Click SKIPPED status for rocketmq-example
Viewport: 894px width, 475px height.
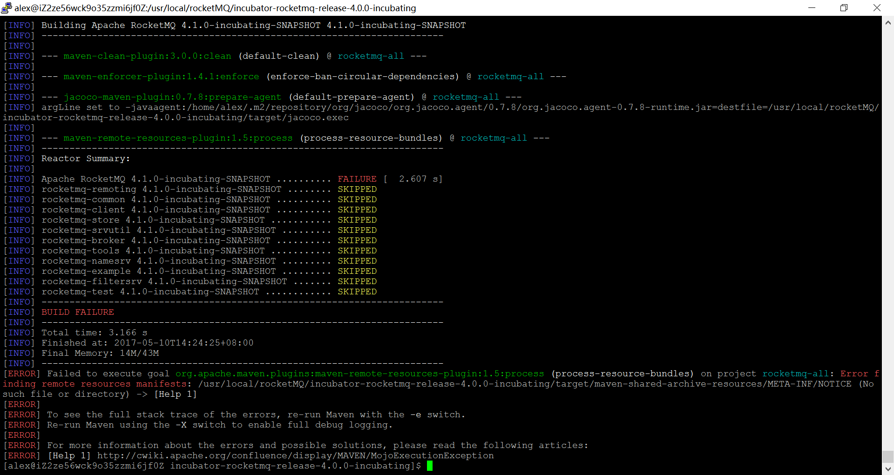(x=357, y=271)
